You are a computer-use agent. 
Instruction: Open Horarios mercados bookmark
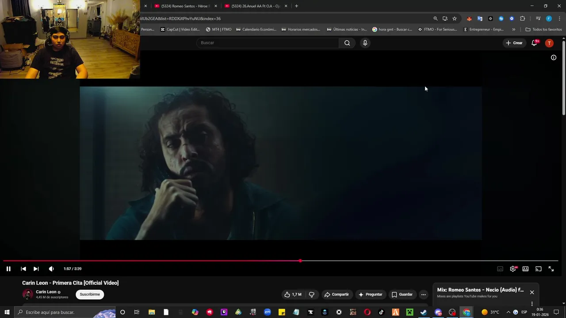[301, 30]
